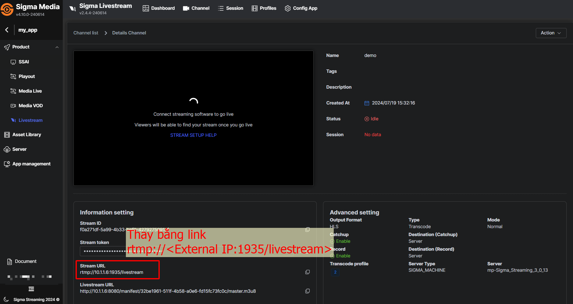Click the back arrow beside my_app
This screenshot has width=573, height=304.
pos(7,30)
